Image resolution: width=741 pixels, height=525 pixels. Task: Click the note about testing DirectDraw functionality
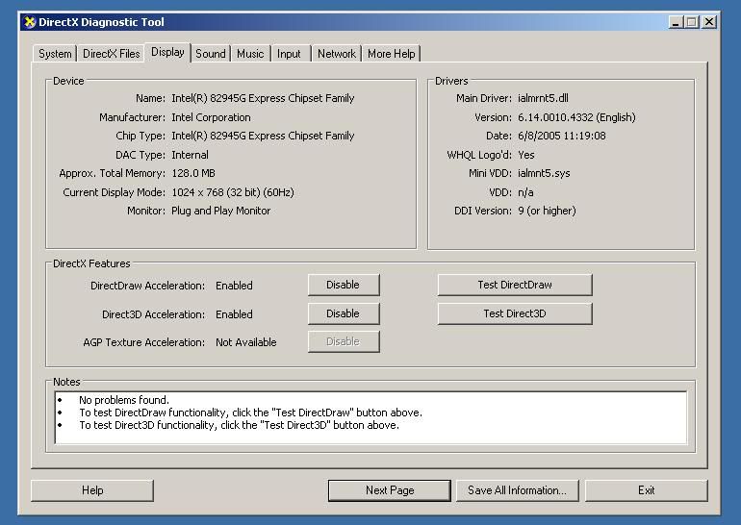pos(250,412)
